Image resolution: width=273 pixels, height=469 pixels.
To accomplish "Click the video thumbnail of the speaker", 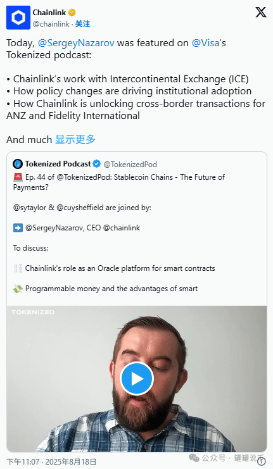I will 137,378.
